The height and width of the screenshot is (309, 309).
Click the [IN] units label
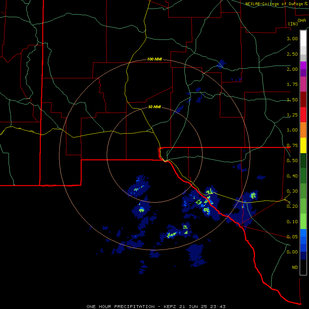point(293,24)
